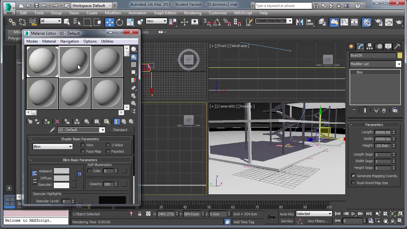Toggle the Selection Lock padlock icon
This screenshot has height=229, width=407.
point(140,214)
